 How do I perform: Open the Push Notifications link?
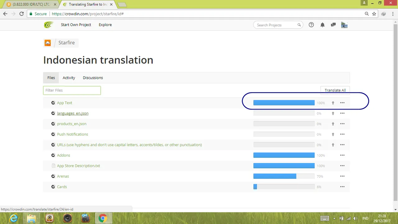pos(72,134)
